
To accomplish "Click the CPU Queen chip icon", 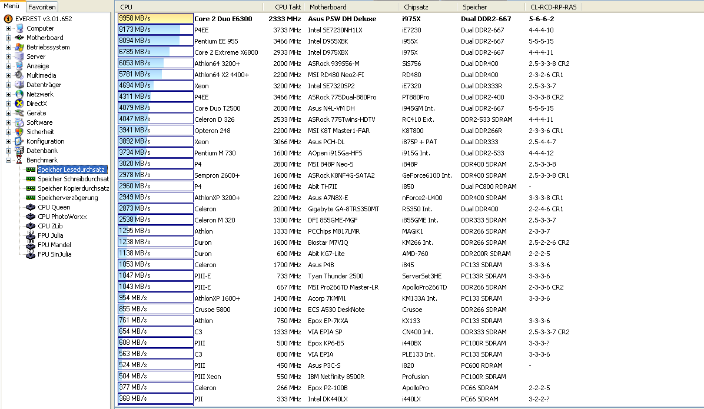I will click(x=31, y=207).
